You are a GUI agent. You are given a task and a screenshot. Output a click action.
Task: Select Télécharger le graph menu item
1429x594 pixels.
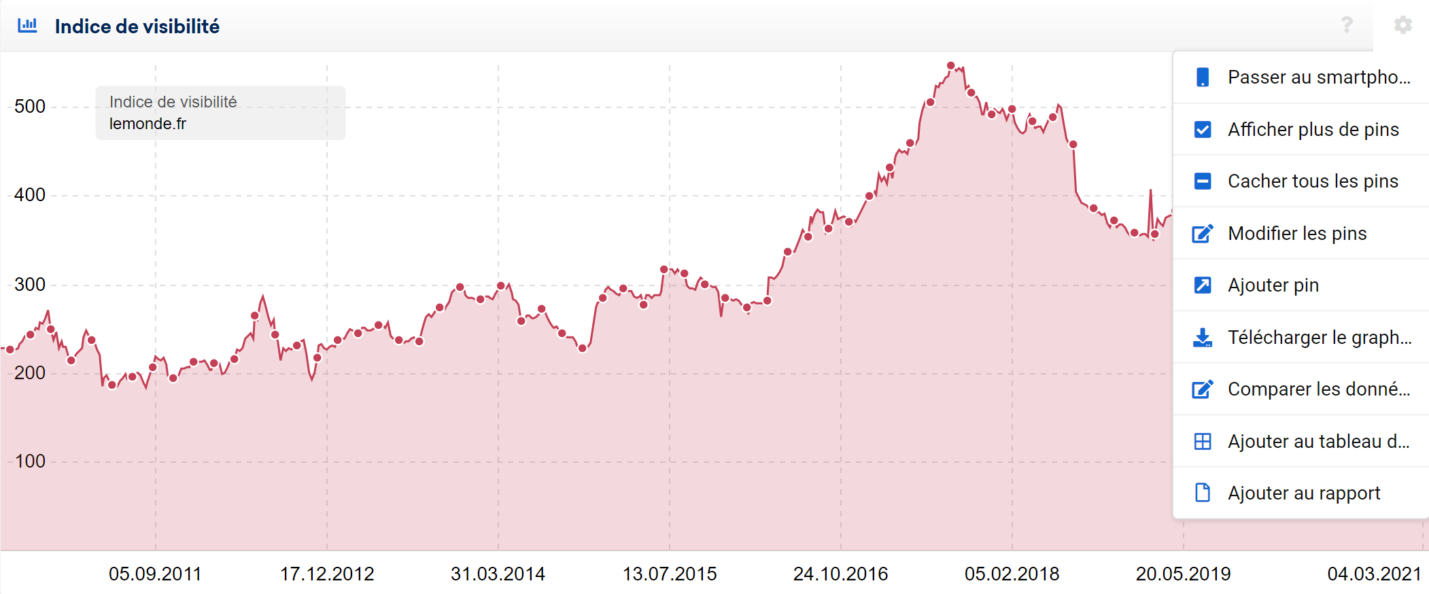[x=1301, y=337]
